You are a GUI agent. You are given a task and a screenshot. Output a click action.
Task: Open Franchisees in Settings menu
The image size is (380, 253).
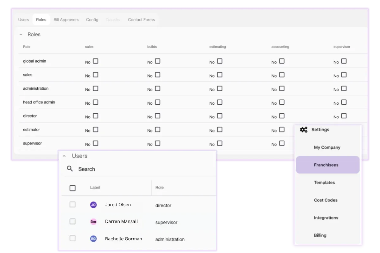(x=328, y=165)
